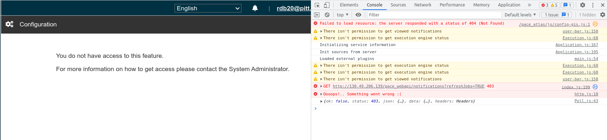Click the red error icon on GET 403 message
This screenshot has height=140, width=607.
[x=315, y=86]
